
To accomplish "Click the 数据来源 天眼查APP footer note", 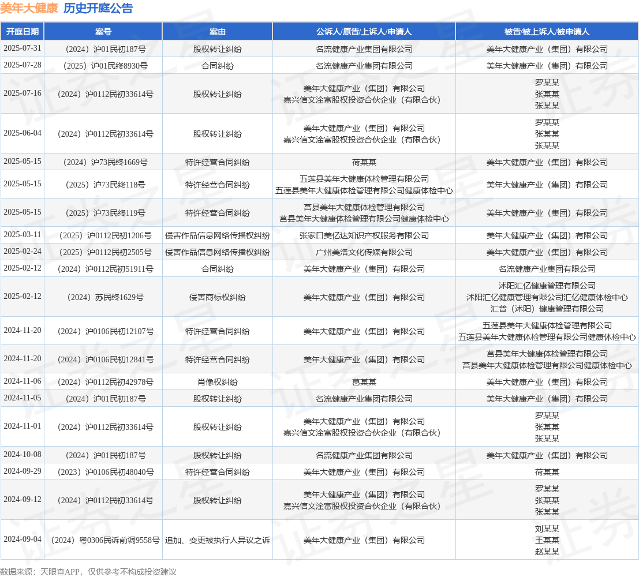I will point(88,572).
